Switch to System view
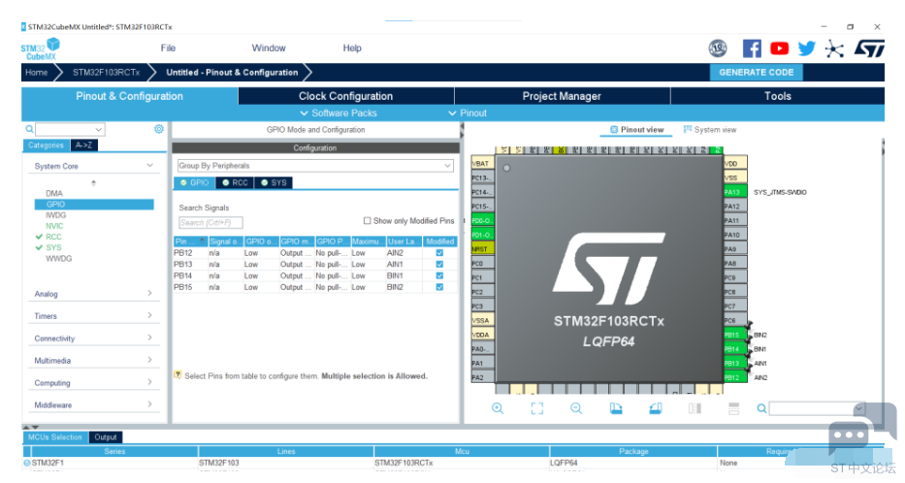This screenshot has height=483, width=905. (710, 130)
